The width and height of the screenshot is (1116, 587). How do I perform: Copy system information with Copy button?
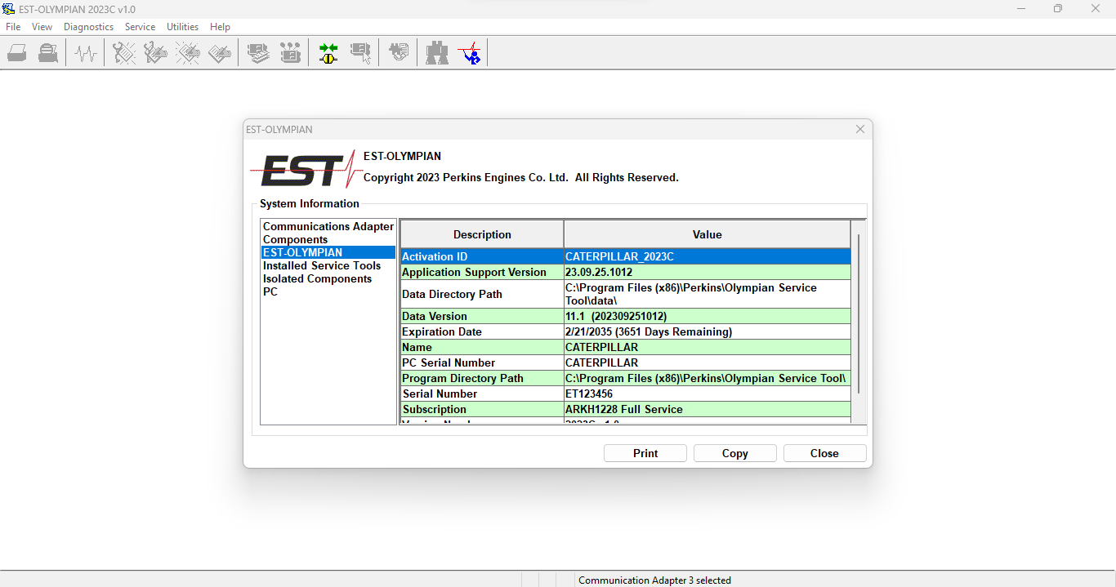(735, 453)
